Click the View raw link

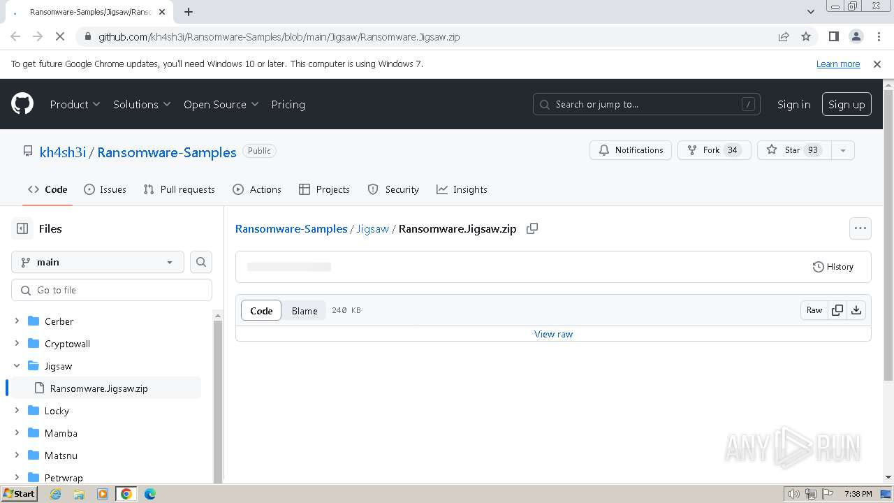pyautogui.click(x=553, y=334)
